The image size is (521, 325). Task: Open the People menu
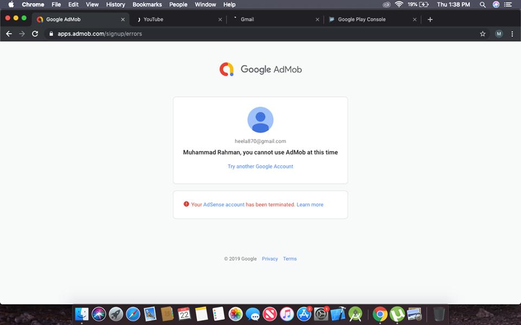[x=179, y=5]
